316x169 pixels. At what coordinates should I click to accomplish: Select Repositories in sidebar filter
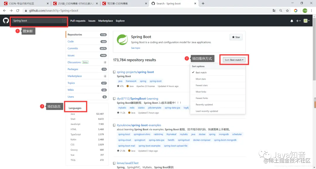87,34
